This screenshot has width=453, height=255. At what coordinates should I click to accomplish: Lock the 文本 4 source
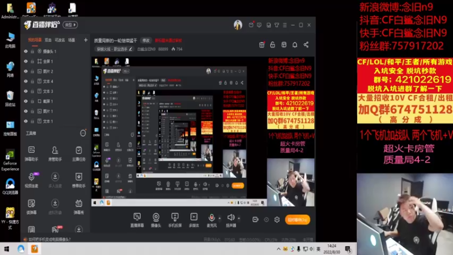click(32, 81)
